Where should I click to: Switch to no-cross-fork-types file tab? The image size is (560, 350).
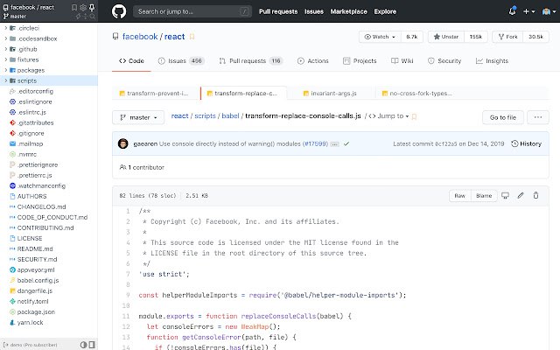tap(417, 94)
